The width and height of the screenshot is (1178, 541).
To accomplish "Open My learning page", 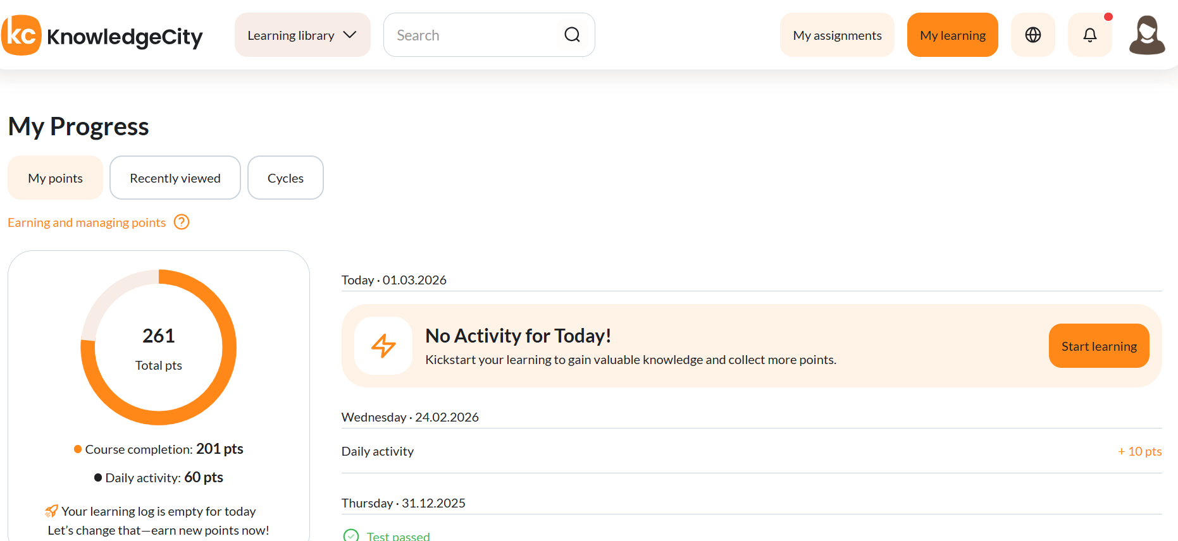I will coord(952,35).
